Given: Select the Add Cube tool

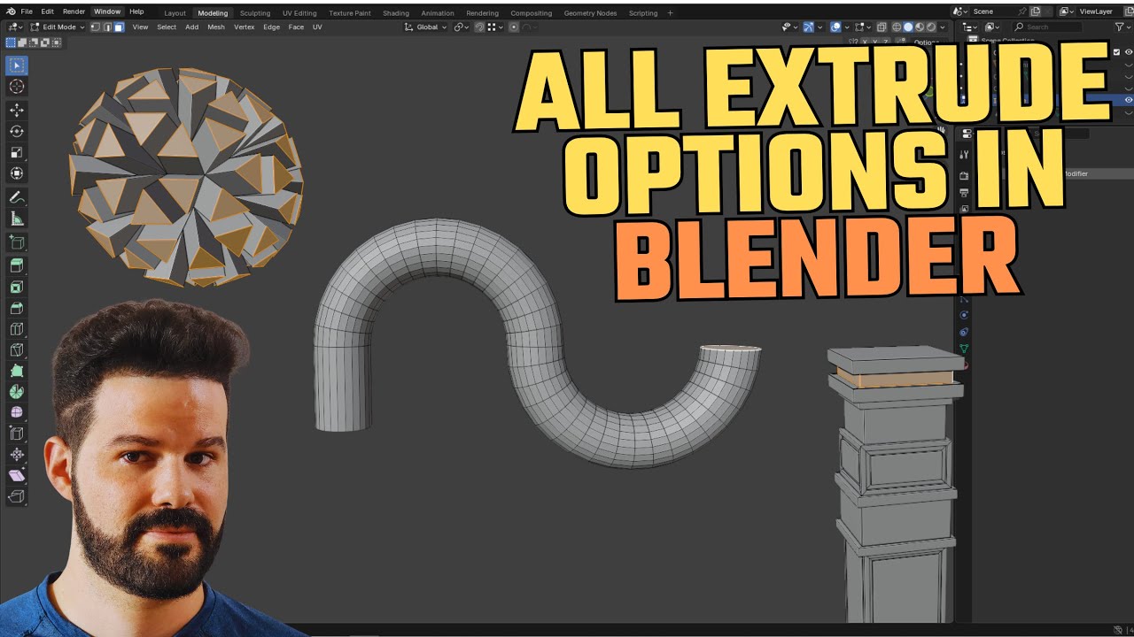Looking at the screenshot, I should [x=17, y=242].
